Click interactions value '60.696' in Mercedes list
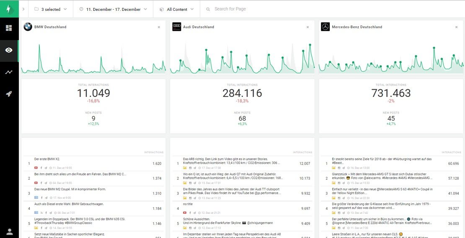Viewport: 465px width, 238px height. pos(453,164)
